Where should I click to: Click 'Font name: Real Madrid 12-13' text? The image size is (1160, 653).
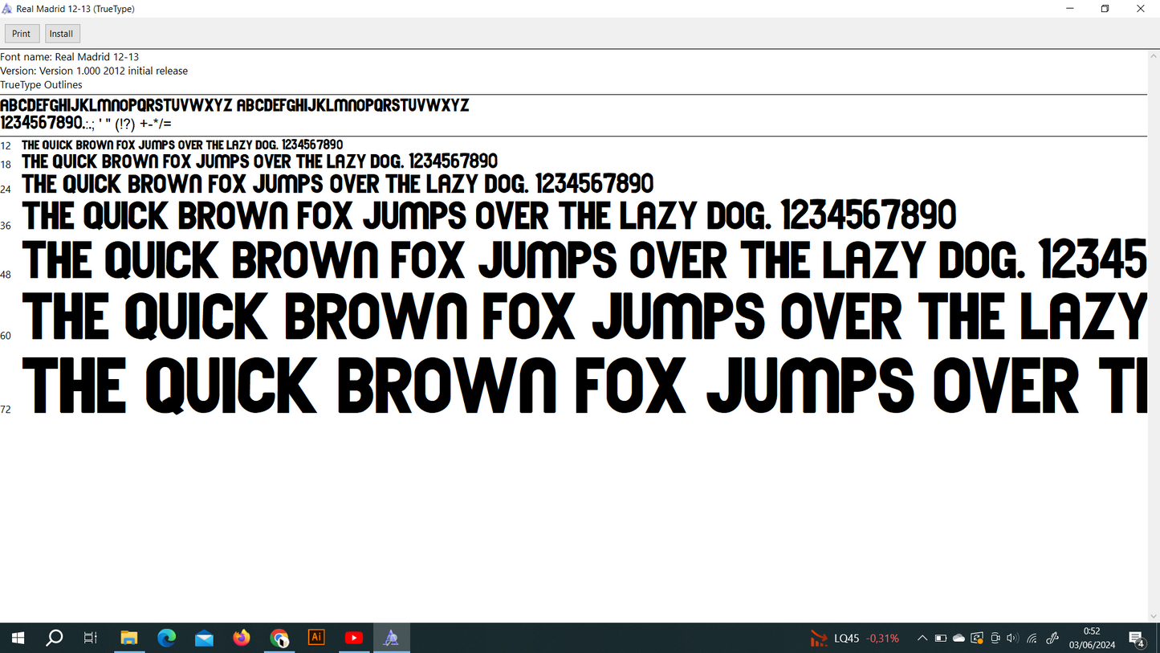pyautogui.click(x=70, y=57)
